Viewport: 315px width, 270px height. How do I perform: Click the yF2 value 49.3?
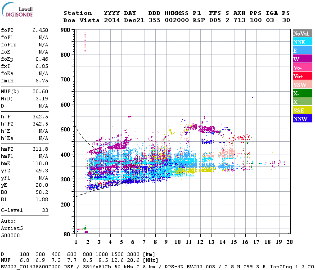pos(42,171)
